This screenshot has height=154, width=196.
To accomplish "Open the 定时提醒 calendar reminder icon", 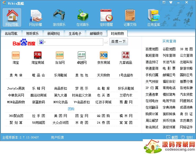I will (x=106, y=17).
